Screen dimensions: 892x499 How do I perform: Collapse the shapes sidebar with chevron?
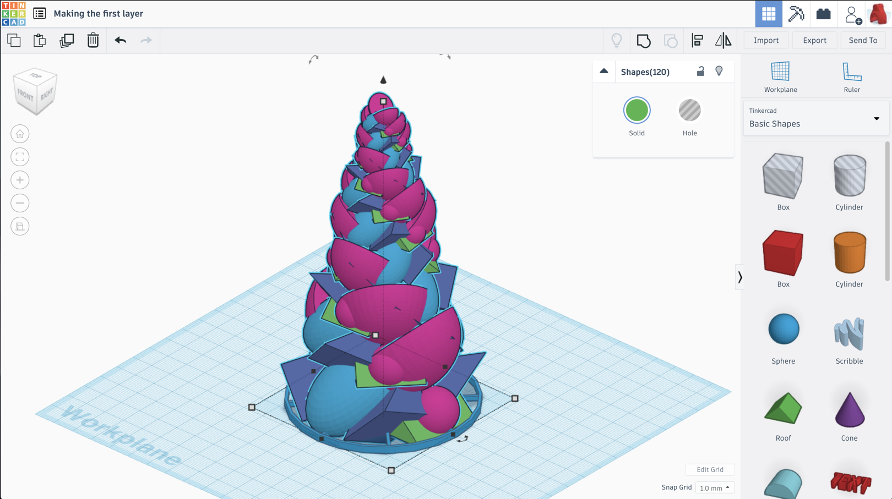(x=739, y=277)
